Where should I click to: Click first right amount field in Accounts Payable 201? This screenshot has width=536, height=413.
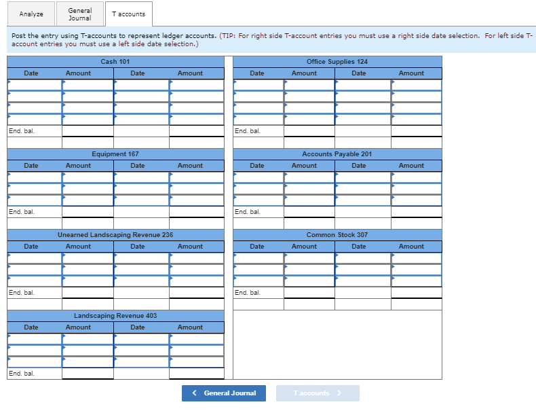417,177
